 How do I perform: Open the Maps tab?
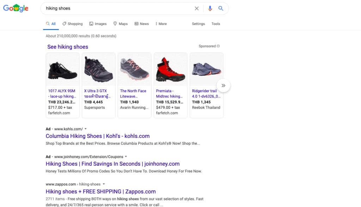pos(120,24)
